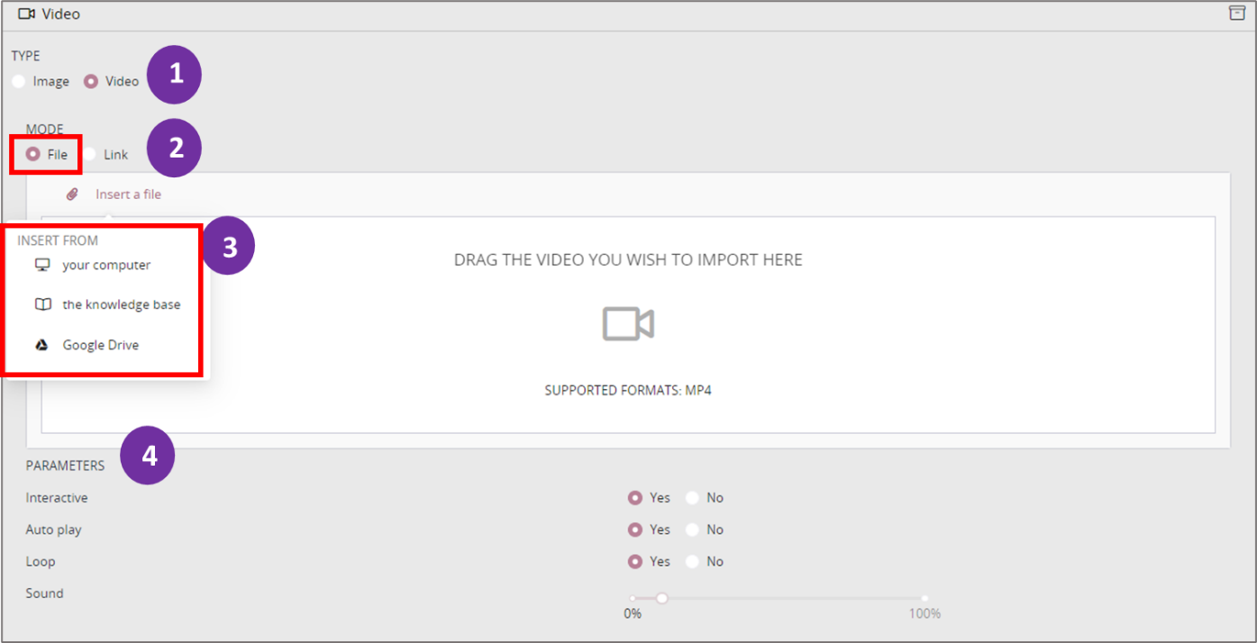This screenshot has width=1257, height=643.
Task: Click the computer monitor icon
Action: point(42,265)
